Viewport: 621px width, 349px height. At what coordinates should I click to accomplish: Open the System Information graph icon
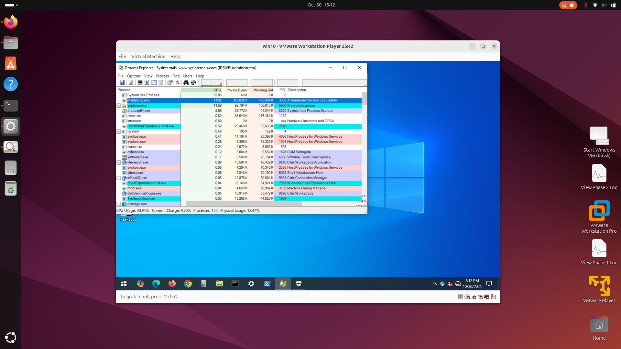[140, 82]
